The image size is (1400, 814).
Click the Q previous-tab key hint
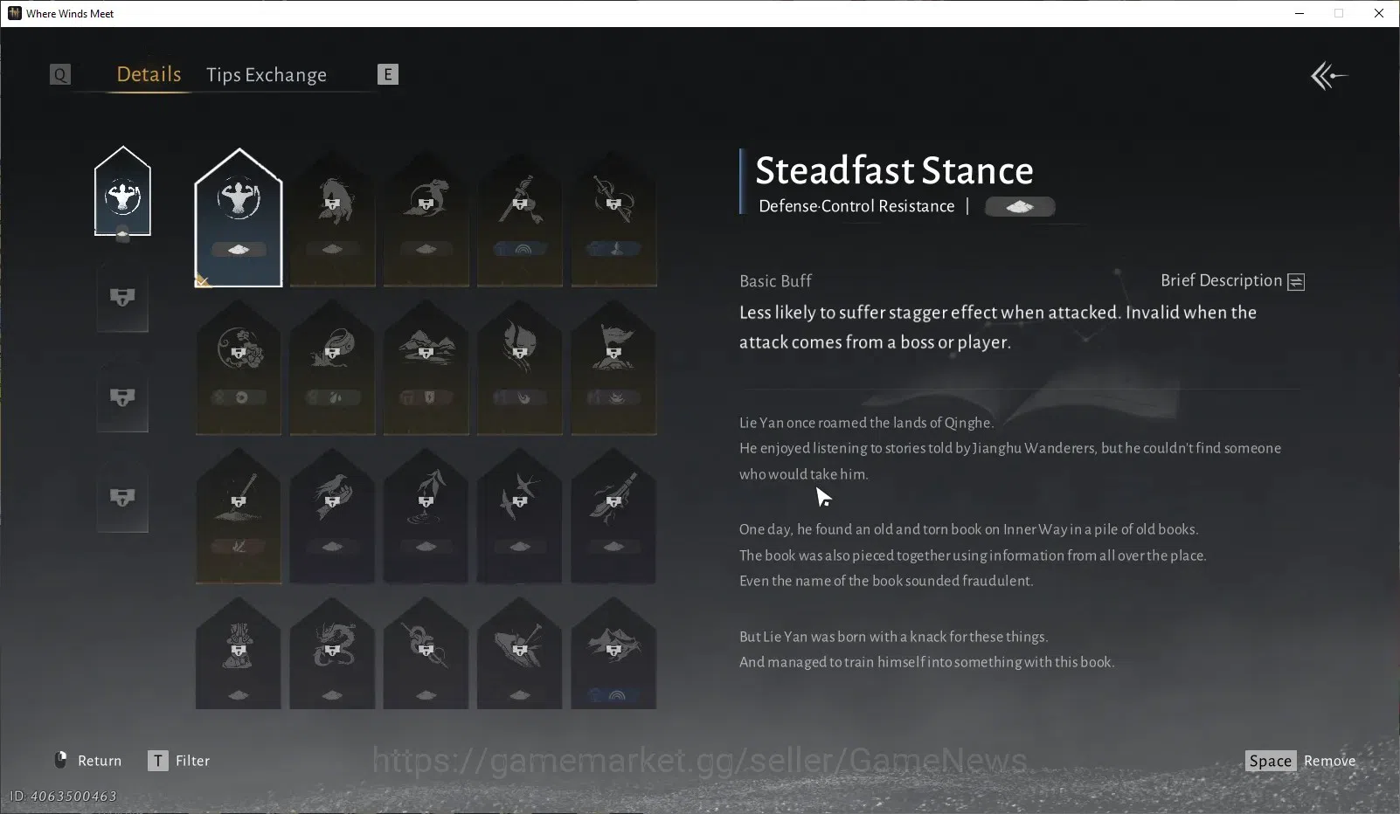tap(60, 74)
